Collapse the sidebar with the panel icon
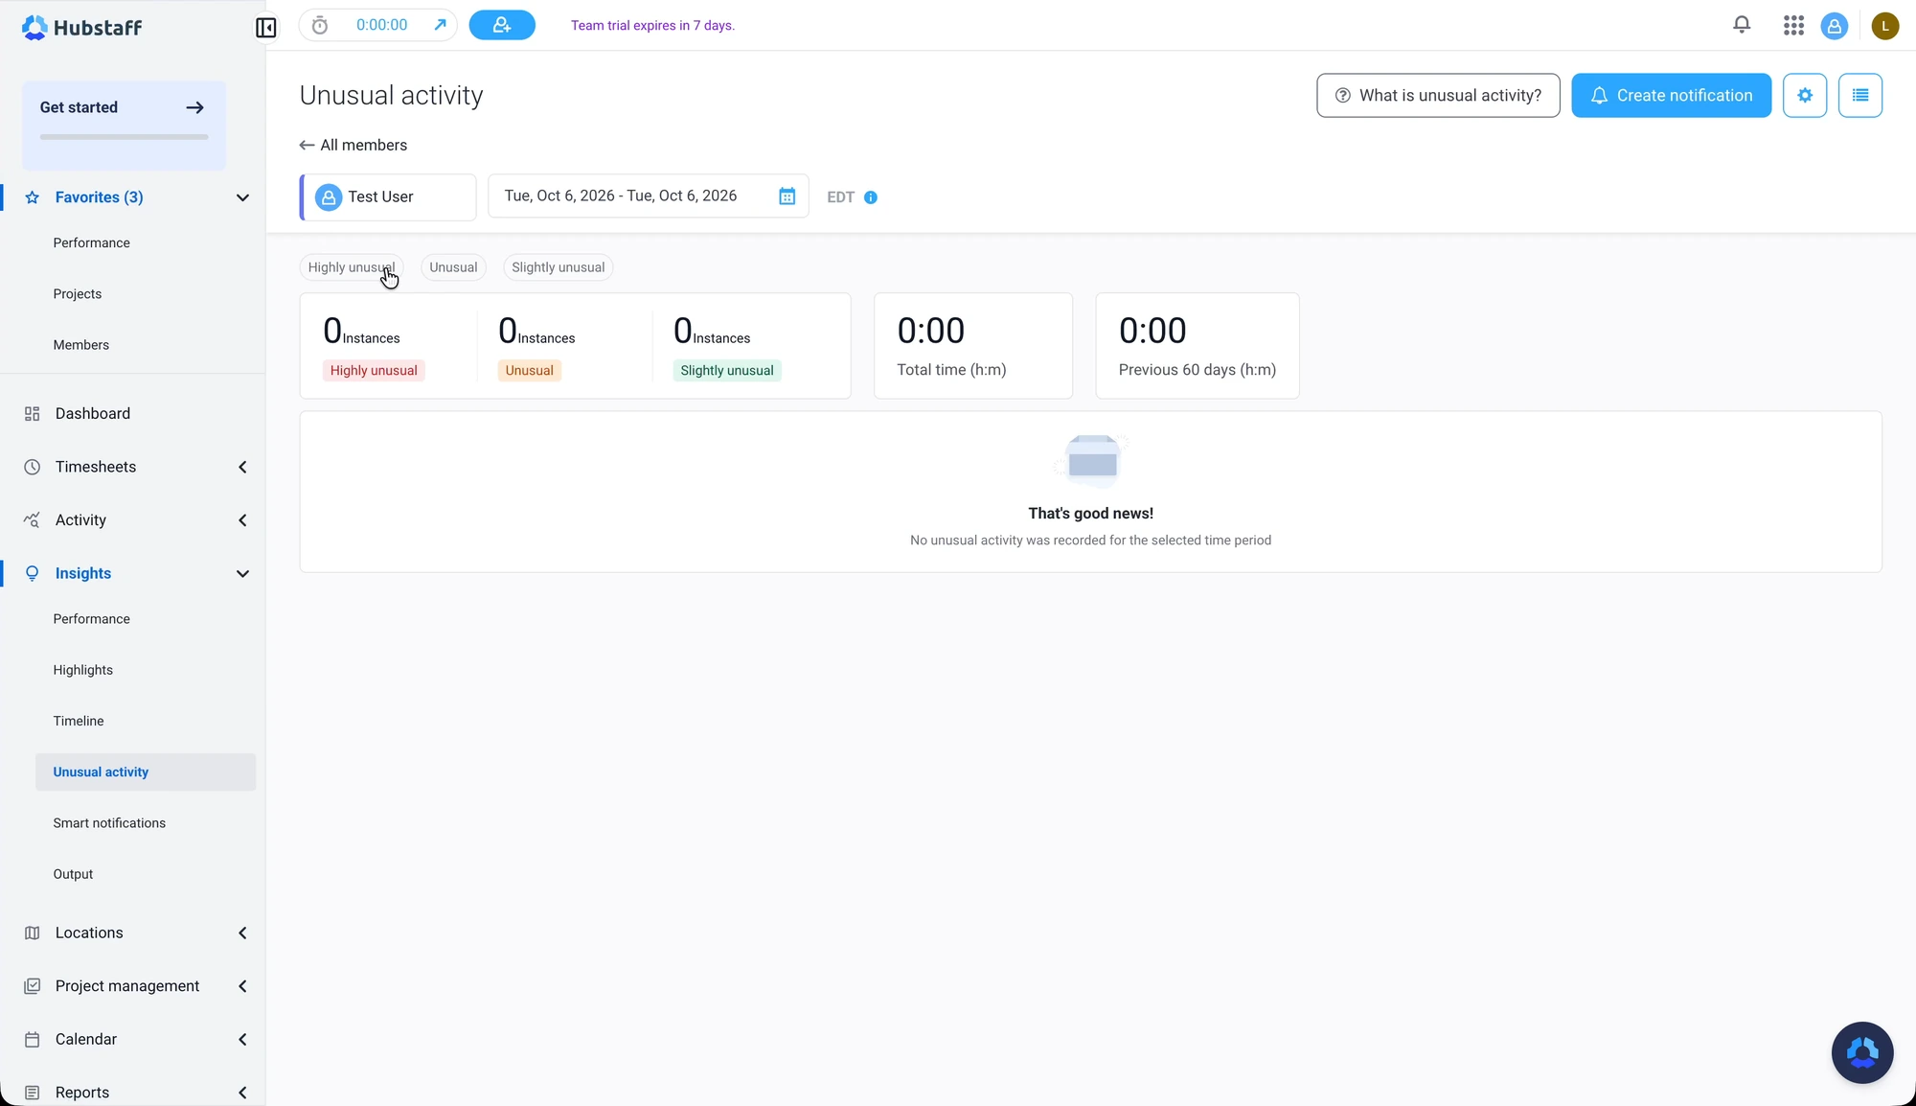 266,27
